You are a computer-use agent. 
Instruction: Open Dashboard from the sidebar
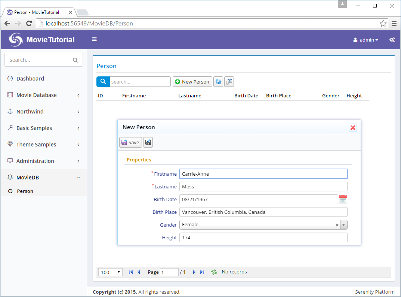[30, 79]
